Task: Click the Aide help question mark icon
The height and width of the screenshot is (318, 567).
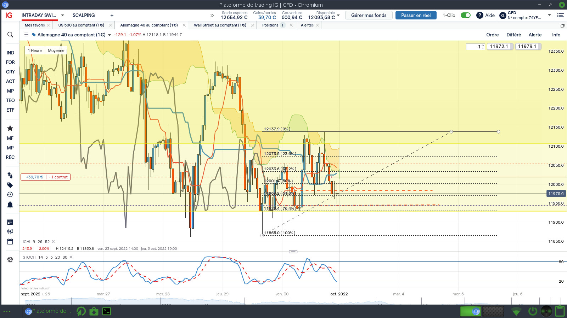Action: click(x=479, y=15)
